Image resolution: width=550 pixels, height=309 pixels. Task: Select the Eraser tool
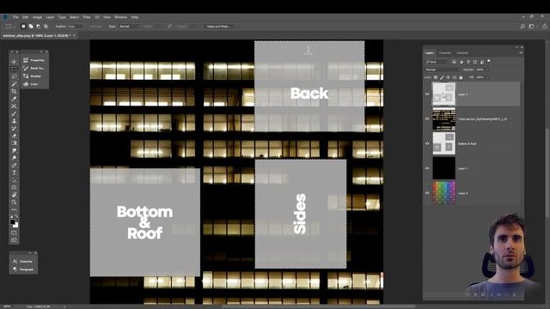coord(14,136)
